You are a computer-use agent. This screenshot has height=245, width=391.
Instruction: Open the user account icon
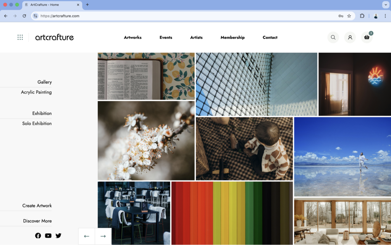pos(350,37)
